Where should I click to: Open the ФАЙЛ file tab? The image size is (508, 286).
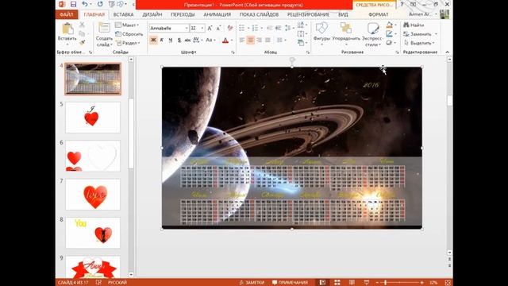[66, 14]
